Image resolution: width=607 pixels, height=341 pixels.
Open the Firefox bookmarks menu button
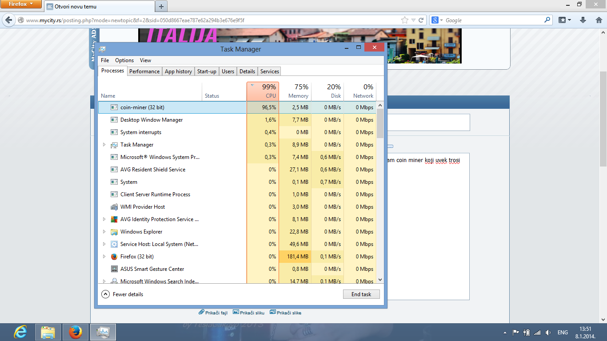pyautogui.click(x=565, y=20)
